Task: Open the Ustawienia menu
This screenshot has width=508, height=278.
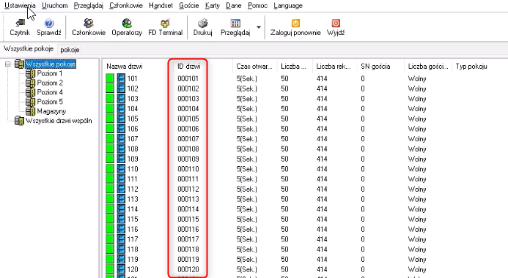Action: [x=20, y=6]
